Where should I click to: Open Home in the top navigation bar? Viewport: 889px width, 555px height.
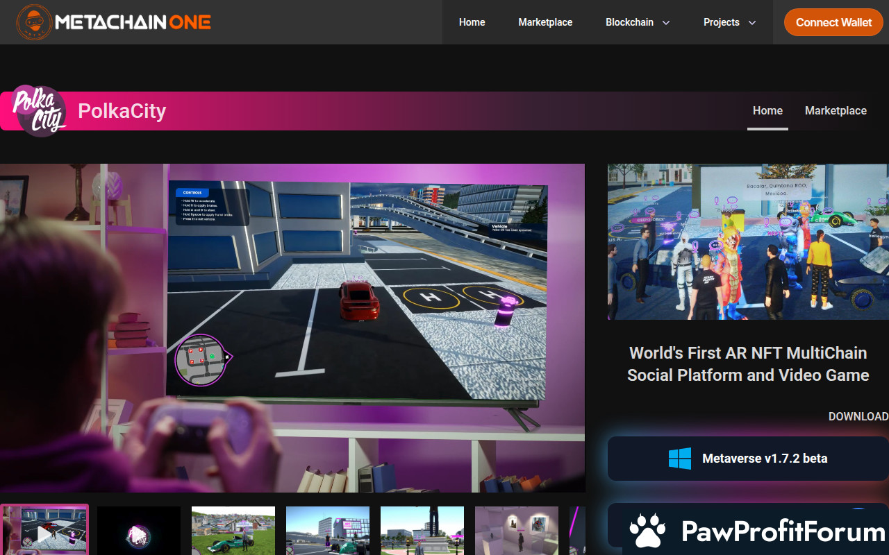tap(472, 22)
